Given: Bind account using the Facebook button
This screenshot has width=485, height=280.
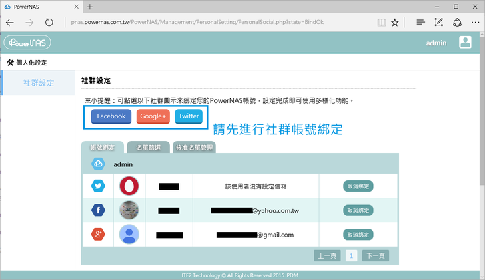Looking at the screenshot, I should (x=111, y=116).
